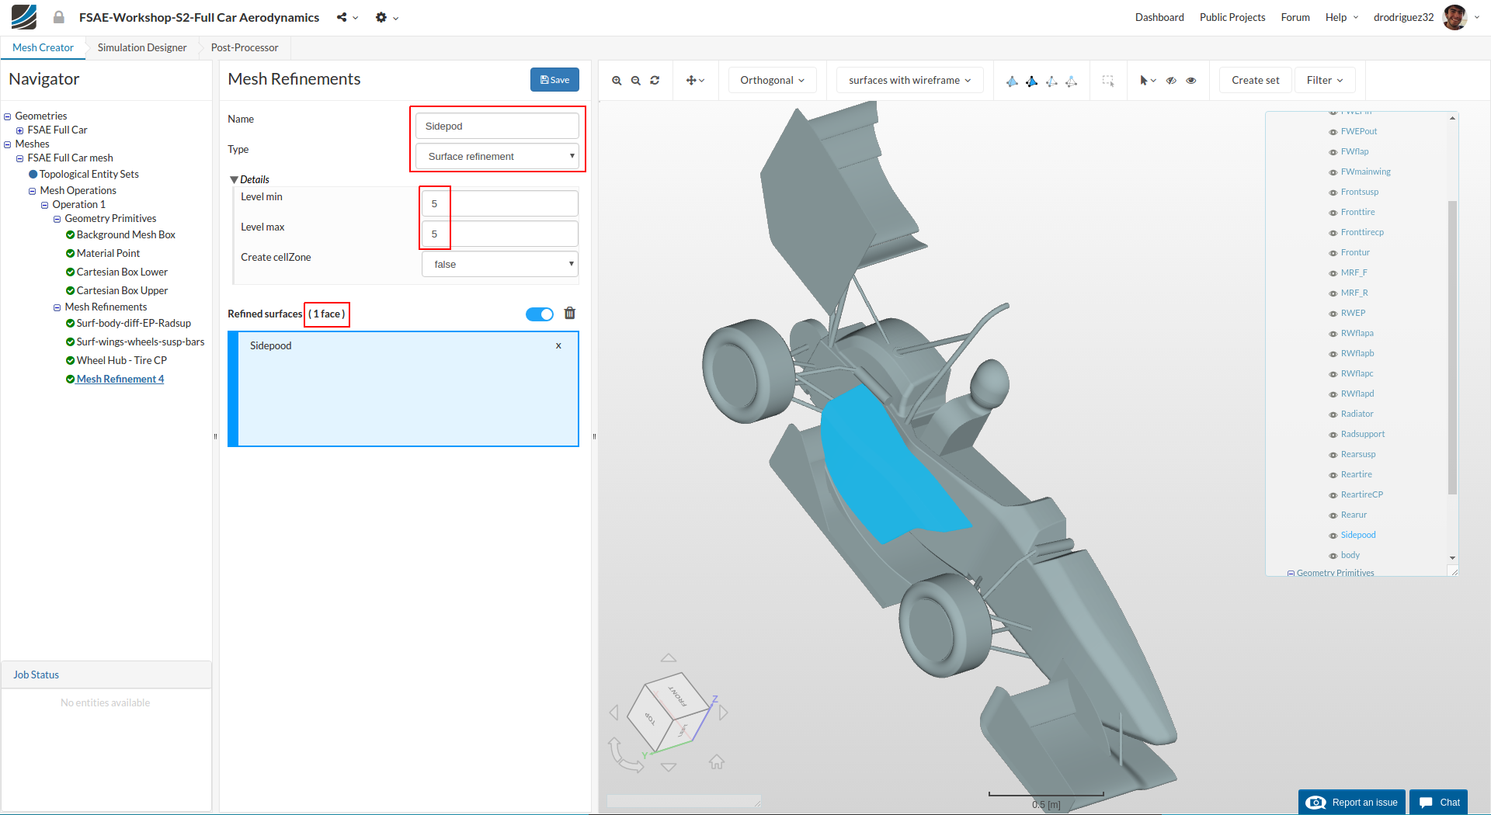
Task: Toggle visibility of RWflapa
Action: [x=1333, y=335]
